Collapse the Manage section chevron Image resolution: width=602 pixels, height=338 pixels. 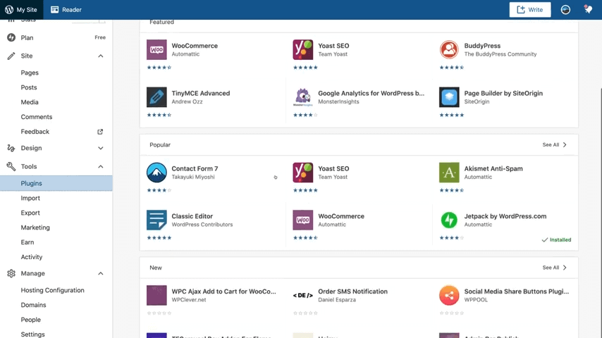coord(101,273)
